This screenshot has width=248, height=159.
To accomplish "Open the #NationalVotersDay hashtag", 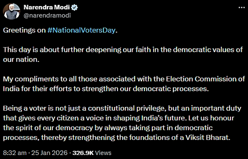I will coord(81,30).
